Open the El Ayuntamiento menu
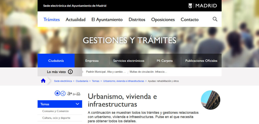The image size is (259, 124). click(x=107, y=20)
